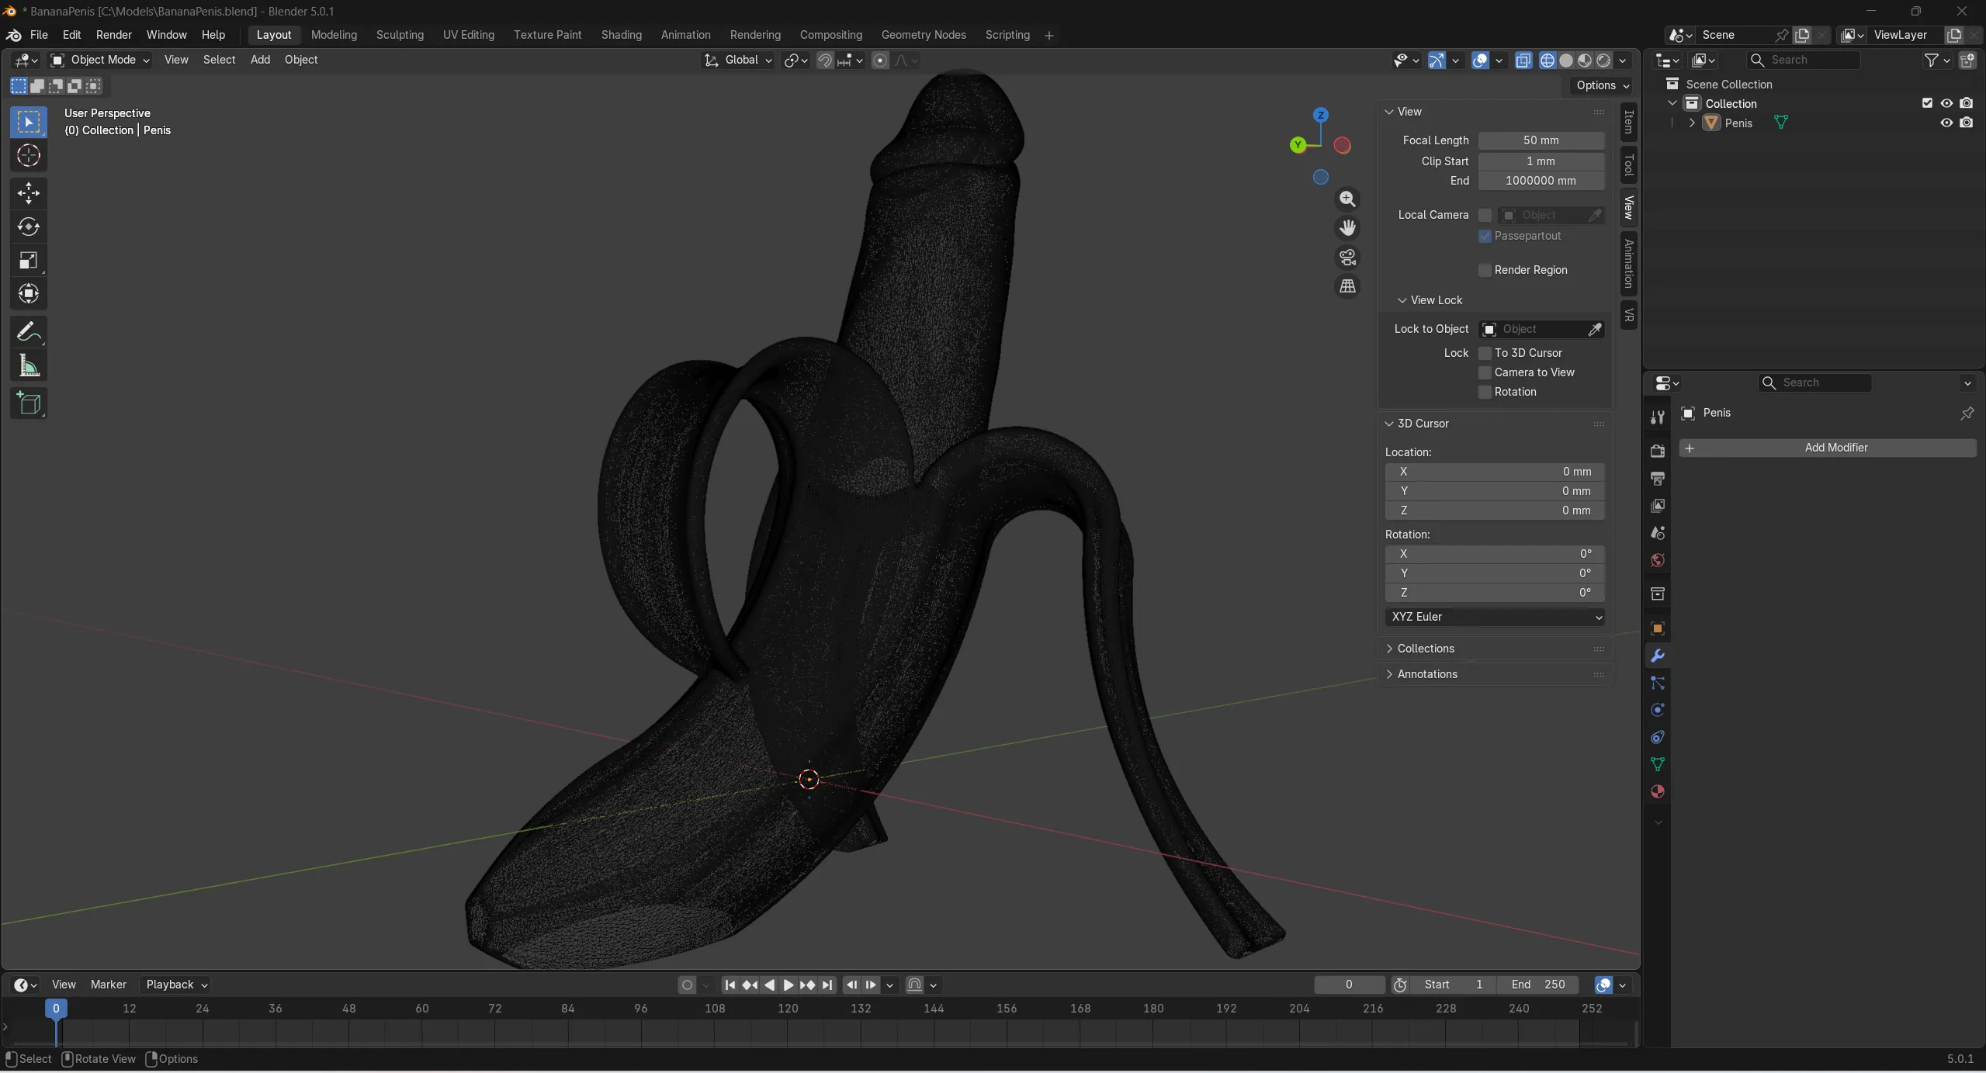Viewport: 1986px width, 1073px height.
Task: Enable Lock To 3D Cursor checkbox
Action: tap(1485, 353)
